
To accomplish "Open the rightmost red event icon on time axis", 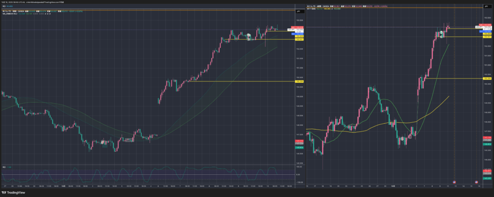I will click(x=477, y=182).
